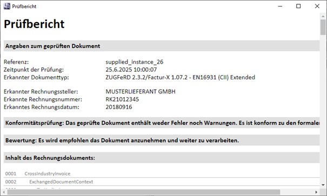Click the window title text 'Prüfbericht'
Screen dimensions: 327x196
pos(24,6)
